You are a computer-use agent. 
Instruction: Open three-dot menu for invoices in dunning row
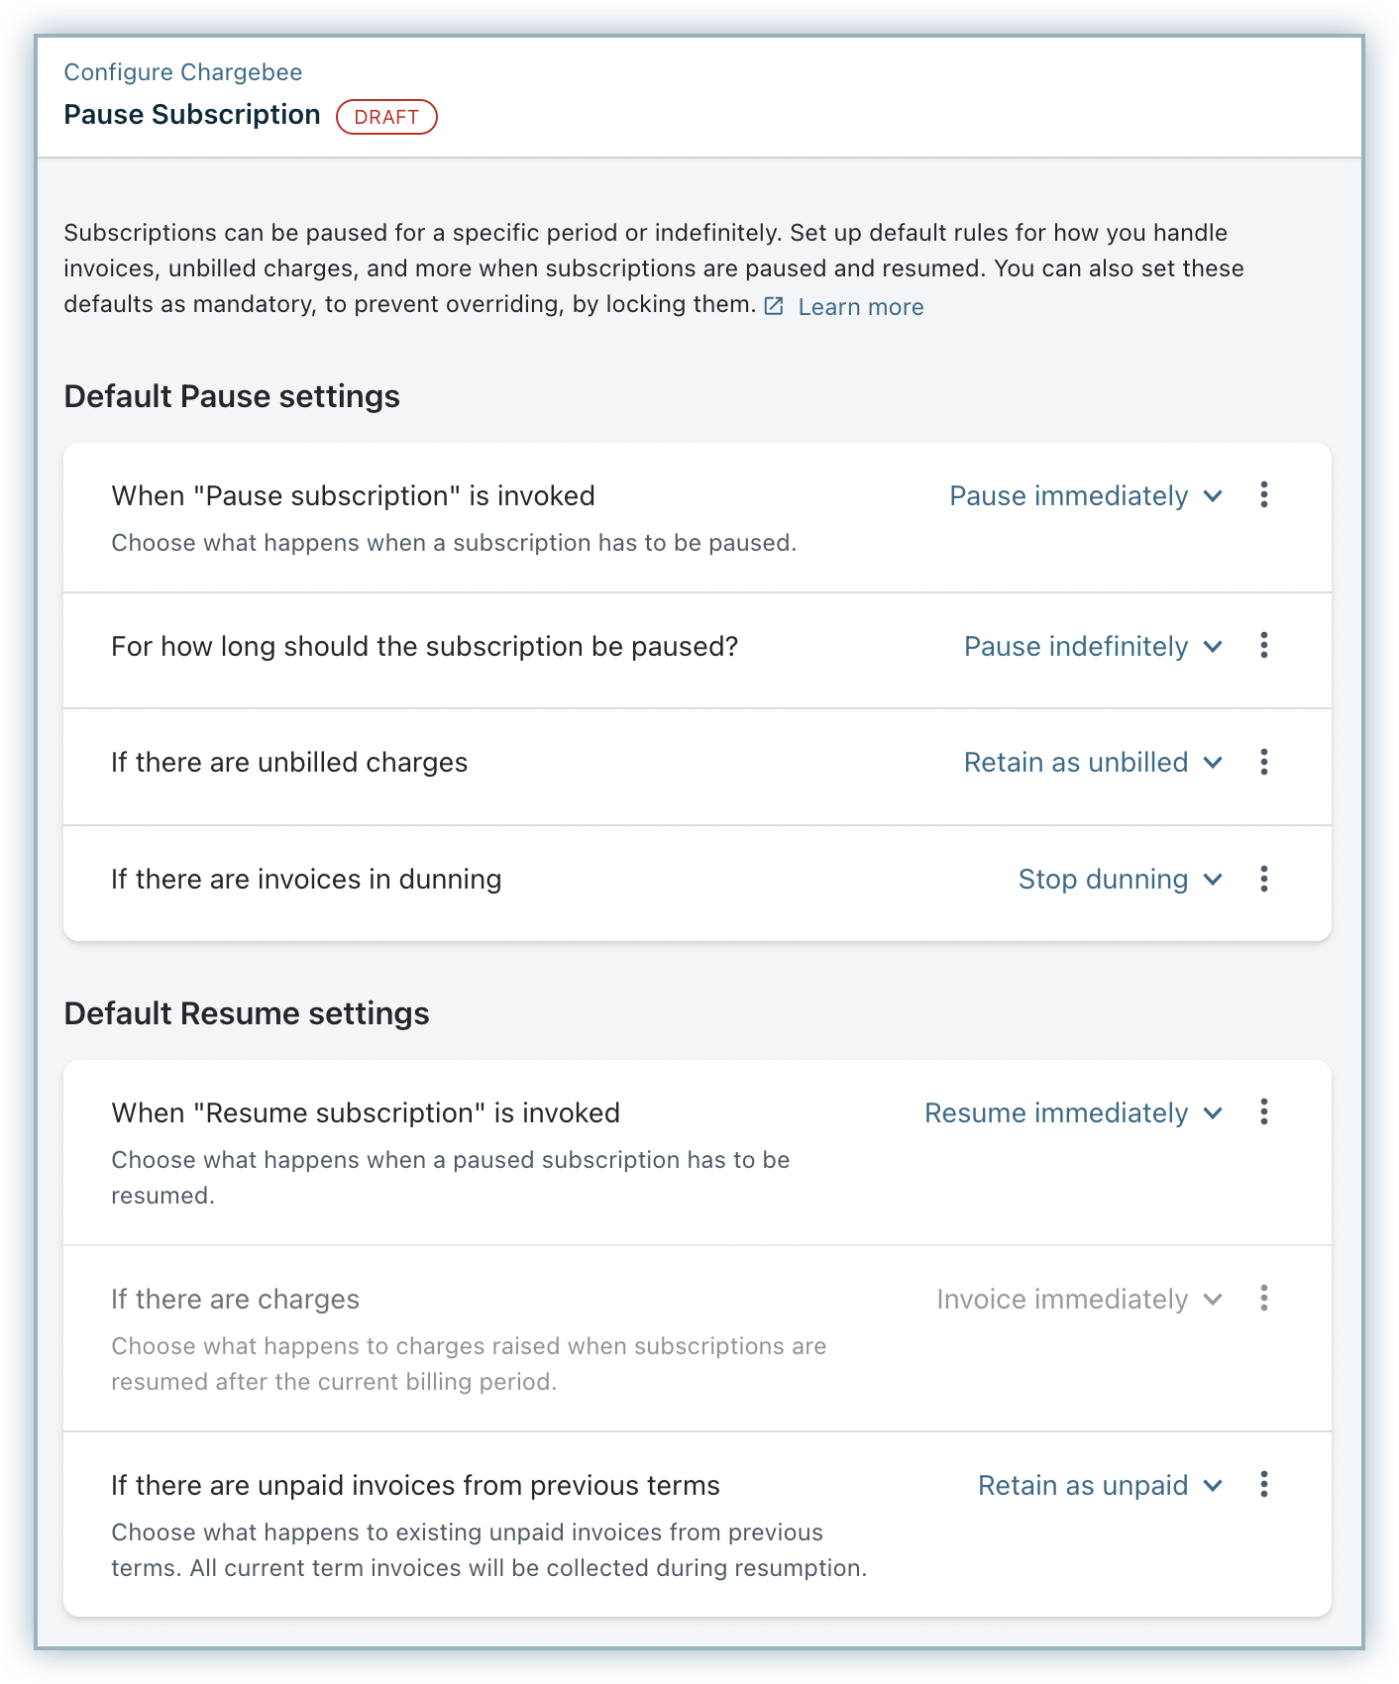(1263, 879)
